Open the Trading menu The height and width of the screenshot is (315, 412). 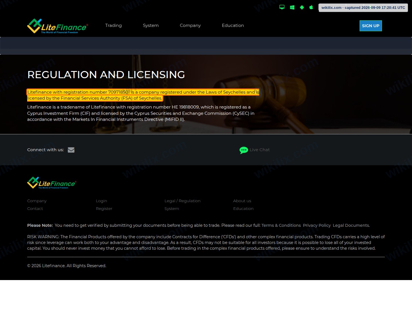pyautogui.click(x=113, y=25)
